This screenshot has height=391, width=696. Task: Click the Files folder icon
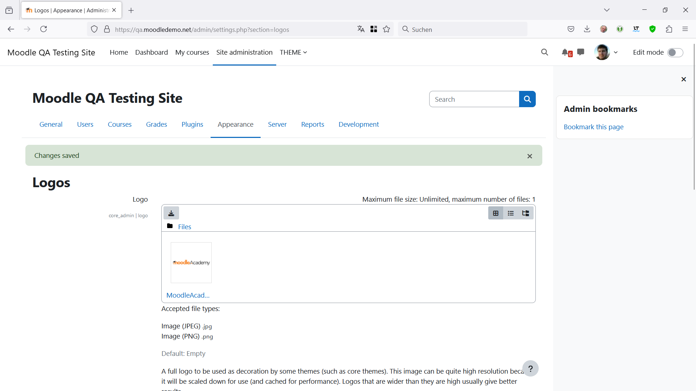pyautogui.click(x=170, y=226)
